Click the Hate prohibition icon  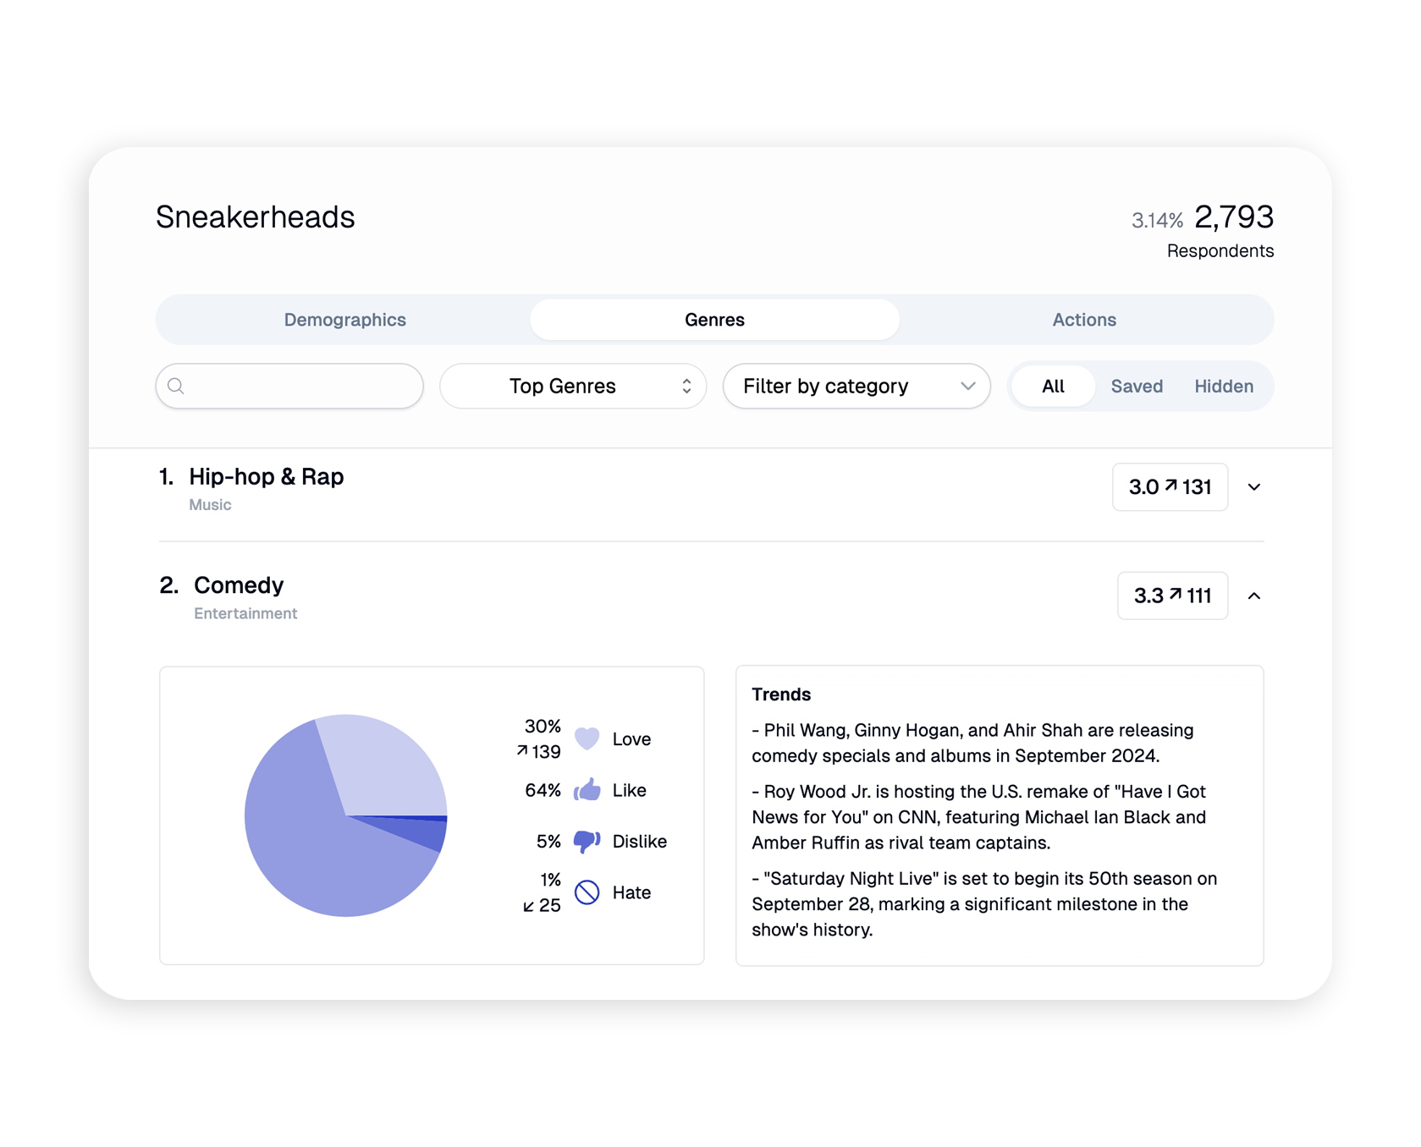(x=587, y=892)
